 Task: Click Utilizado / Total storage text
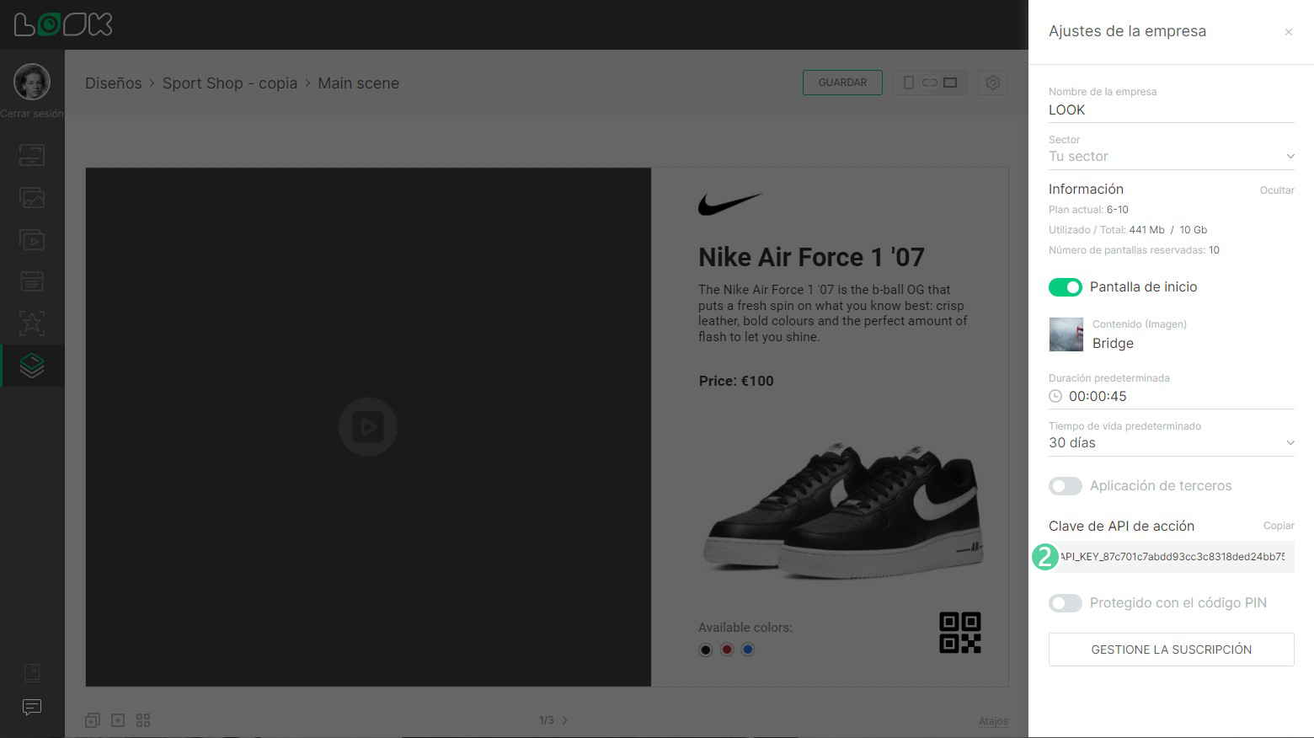click(1128, 230)
